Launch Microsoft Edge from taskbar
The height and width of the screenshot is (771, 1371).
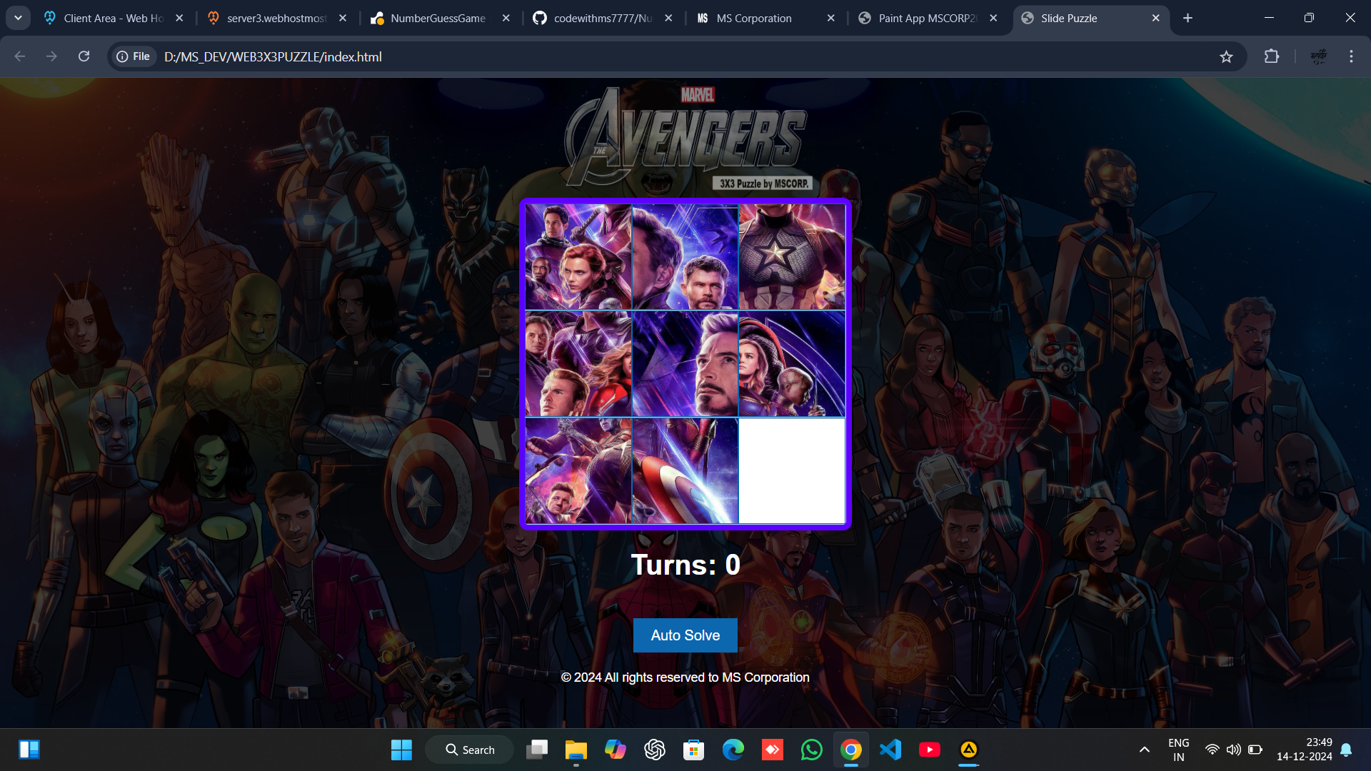click(x=733, y=750)
